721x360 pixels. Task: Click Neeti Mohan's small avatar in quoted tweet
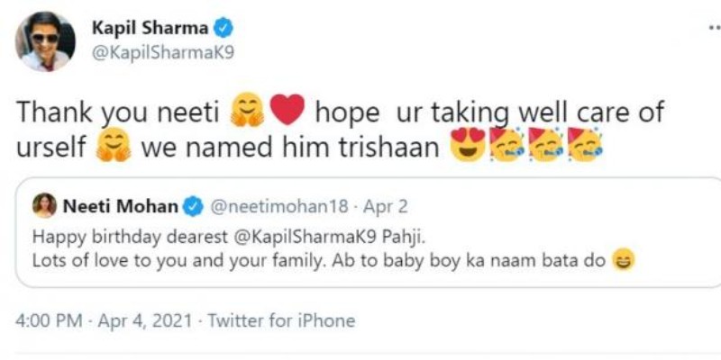point(43,206)
